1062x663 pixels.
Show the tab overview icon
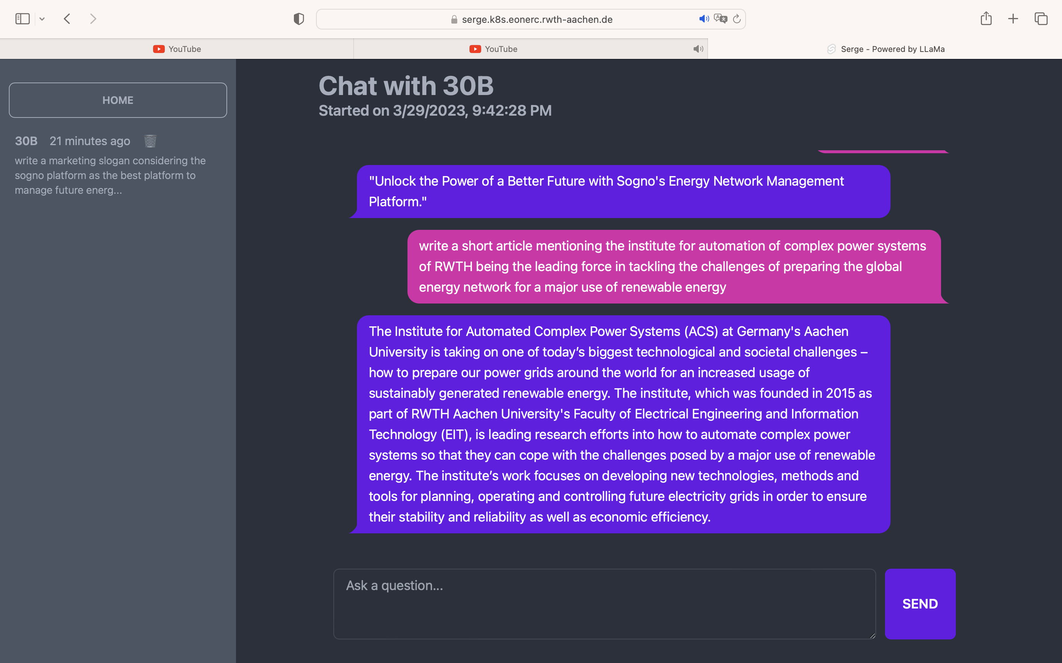point(1041,19)
